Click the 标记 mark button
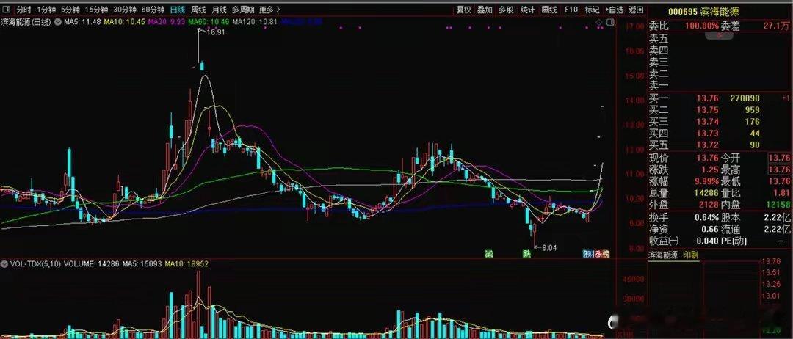Viewport: 793px width, 339px height. tap(592, 10)
